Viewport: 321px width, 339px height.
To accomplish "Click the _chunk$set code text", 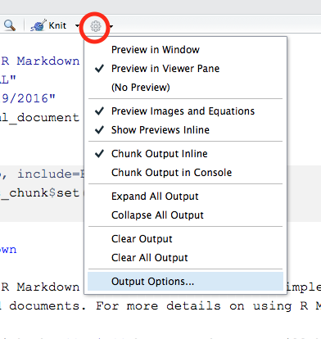I will (x=40, y=193).
